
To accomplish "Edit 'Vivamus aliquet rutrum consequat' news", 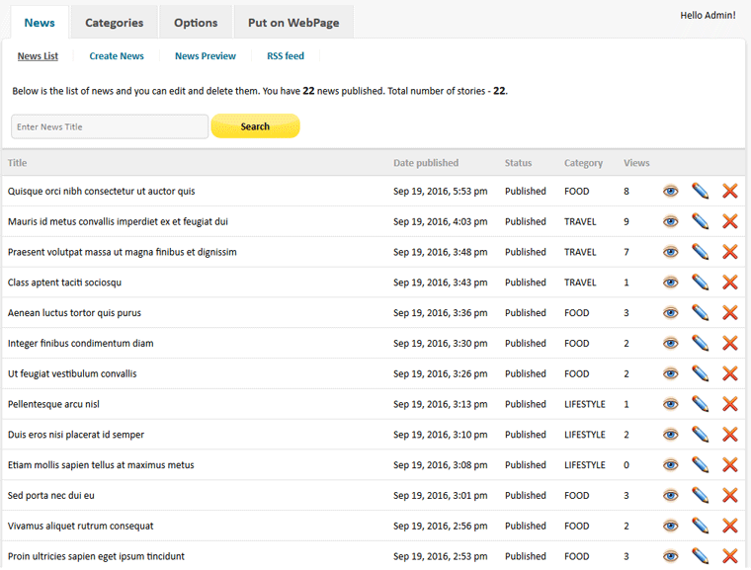I will 701,526.
